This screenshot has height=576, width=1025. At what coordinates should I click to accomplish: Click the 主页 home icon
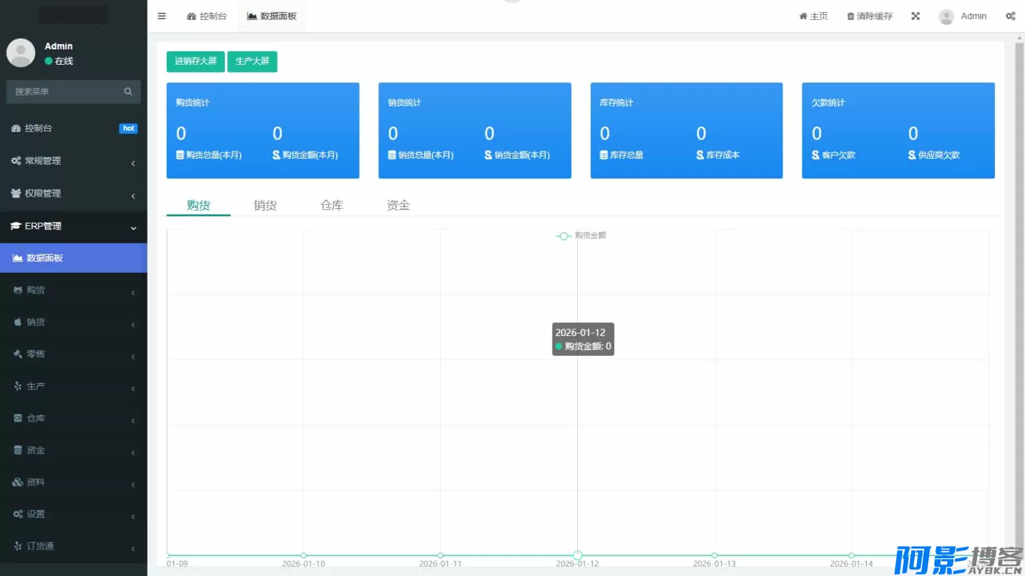803,17
